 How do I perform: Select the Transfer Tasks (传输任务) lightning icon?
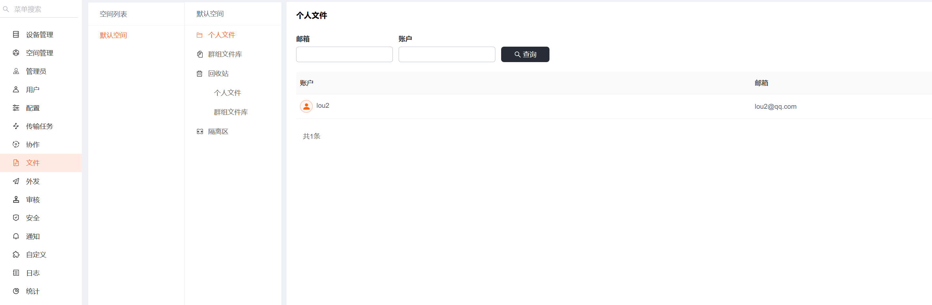(x=16, y=126)
